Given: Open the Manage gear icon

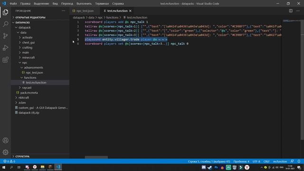Looking at the screenshot, I should click(x=5, y=152).
